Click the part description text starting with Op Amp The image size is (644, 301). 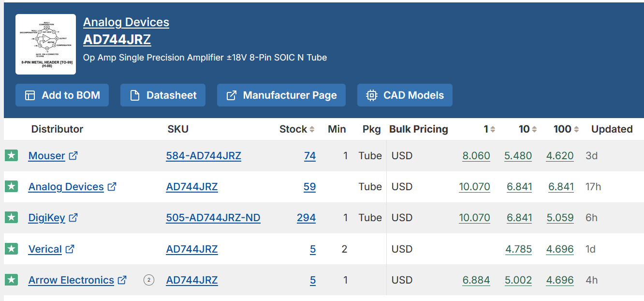(205, 58)
